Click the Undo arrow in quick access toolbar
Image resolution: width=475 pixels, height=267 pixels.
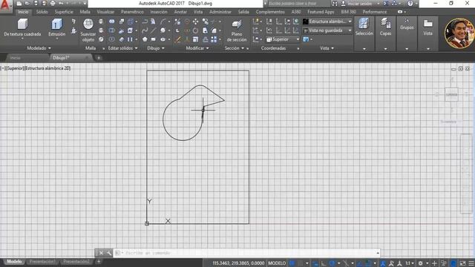(x=61, y=3)
